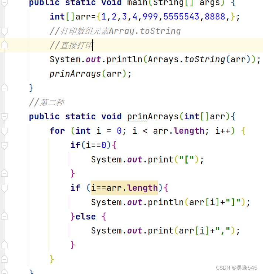Place cursor in comment //打印数组元素Array.toString

(x=115, y=31)
